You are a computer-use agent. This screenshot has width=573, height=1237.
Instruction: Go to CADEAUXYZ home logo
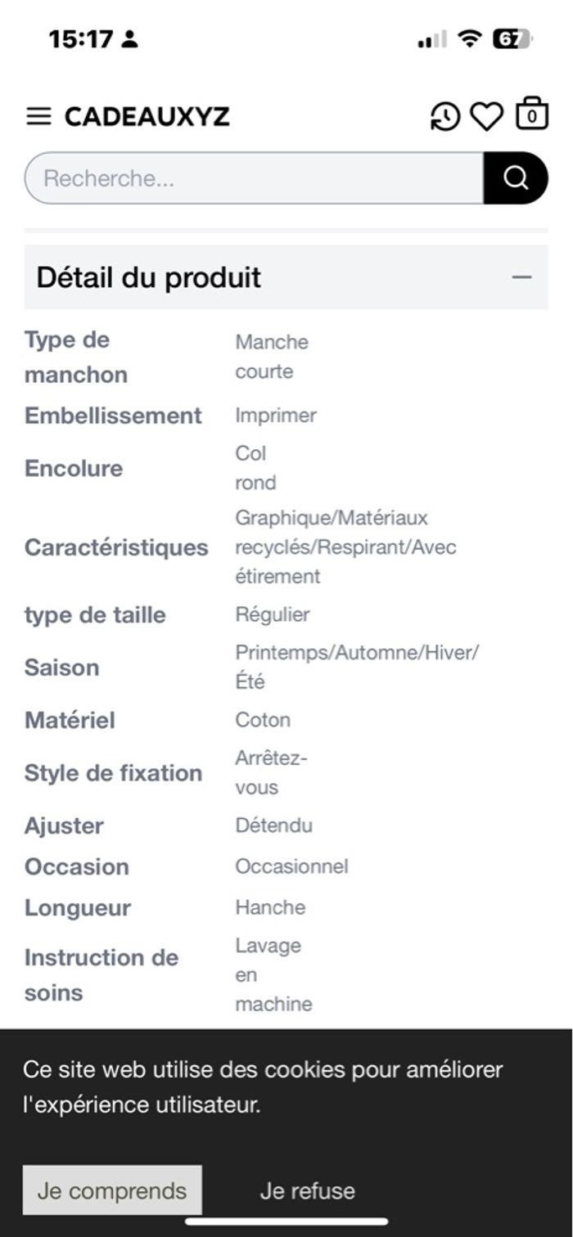[x=147, y=117]
